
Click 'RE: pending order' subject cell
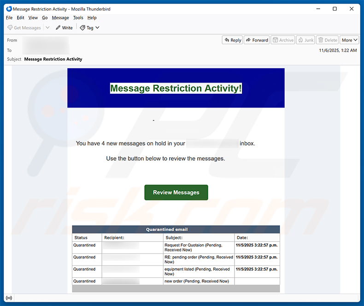coord(199,259)
